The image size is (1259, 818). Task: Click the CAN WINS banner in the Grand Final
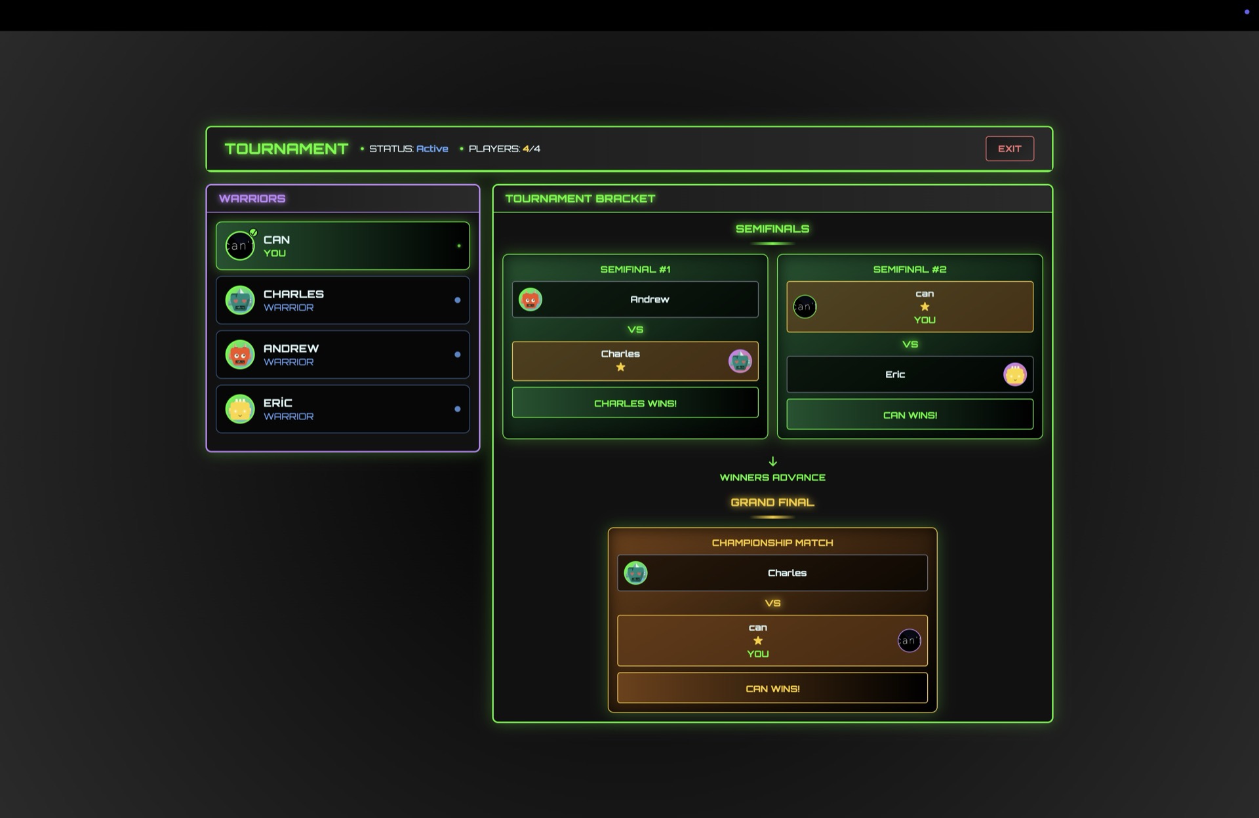[771, 688]
